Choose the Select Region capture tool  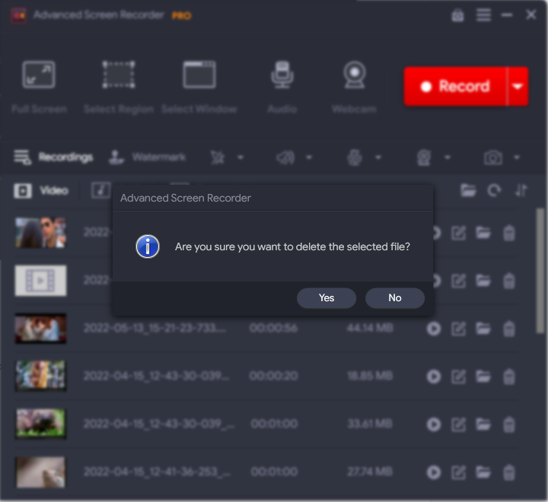click(x=118, y=86)
